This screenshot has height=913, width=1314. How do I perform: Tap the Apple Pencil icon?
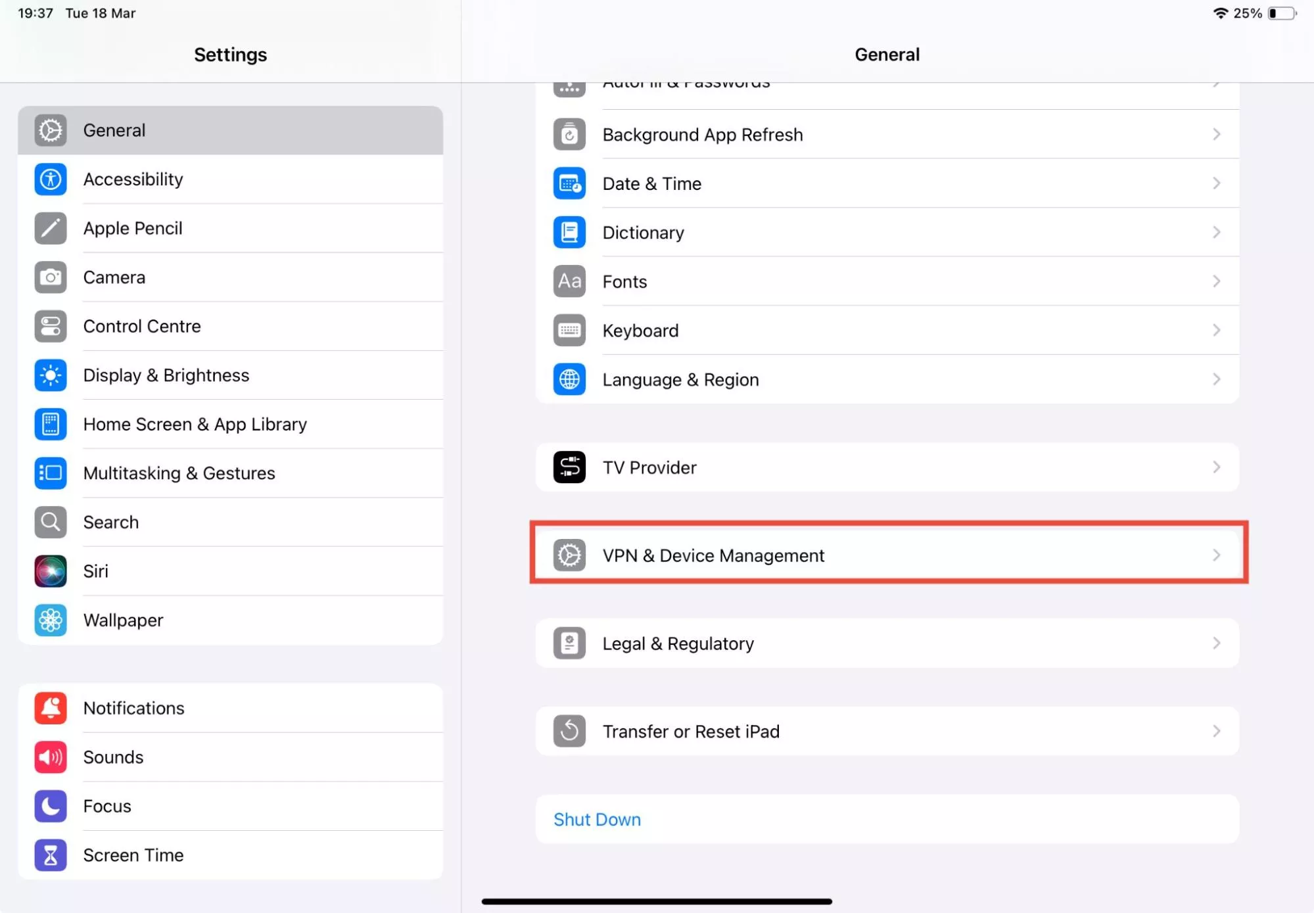point(51,228)
